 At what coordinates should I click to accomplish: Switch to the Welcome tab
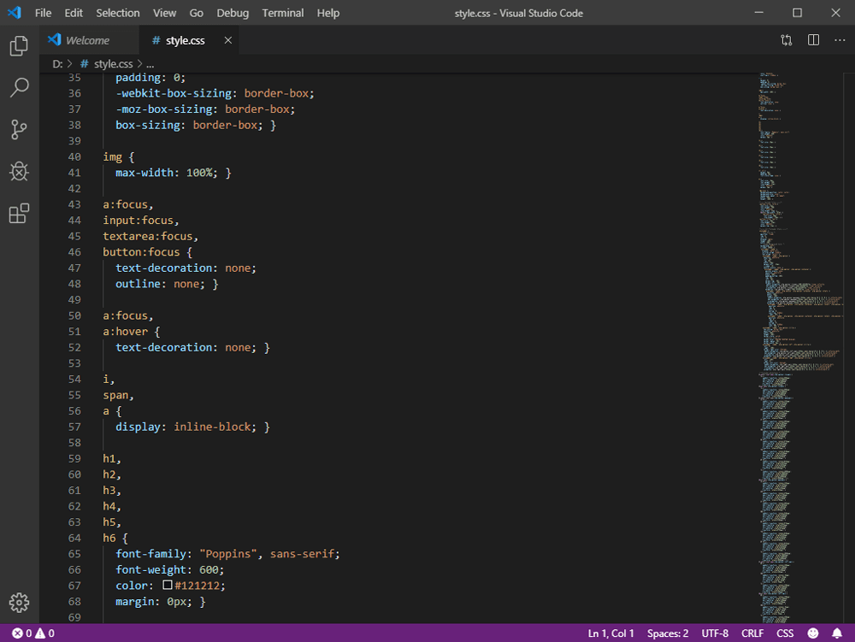click(x=88, y=40)
